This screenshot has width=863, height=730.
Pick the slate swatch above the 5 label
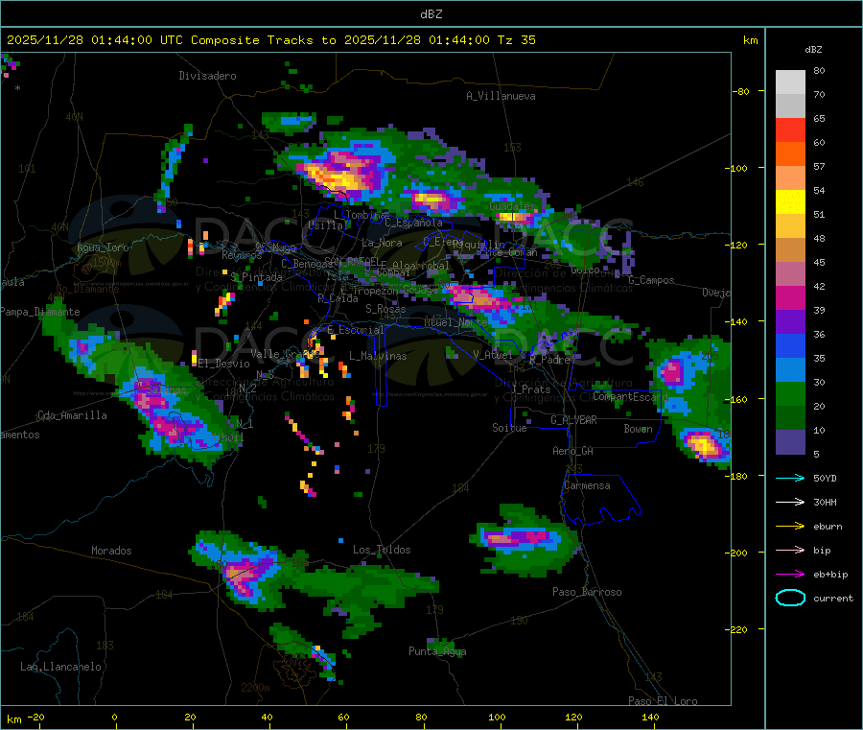click(x=790, y=442)
